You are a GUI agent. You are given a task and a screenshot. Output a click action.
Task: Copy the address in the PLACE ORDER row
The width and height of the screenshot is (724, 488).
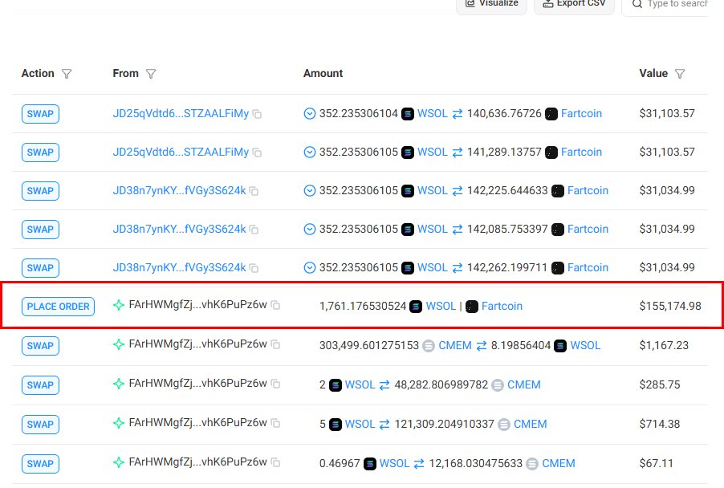click(275, 305)
